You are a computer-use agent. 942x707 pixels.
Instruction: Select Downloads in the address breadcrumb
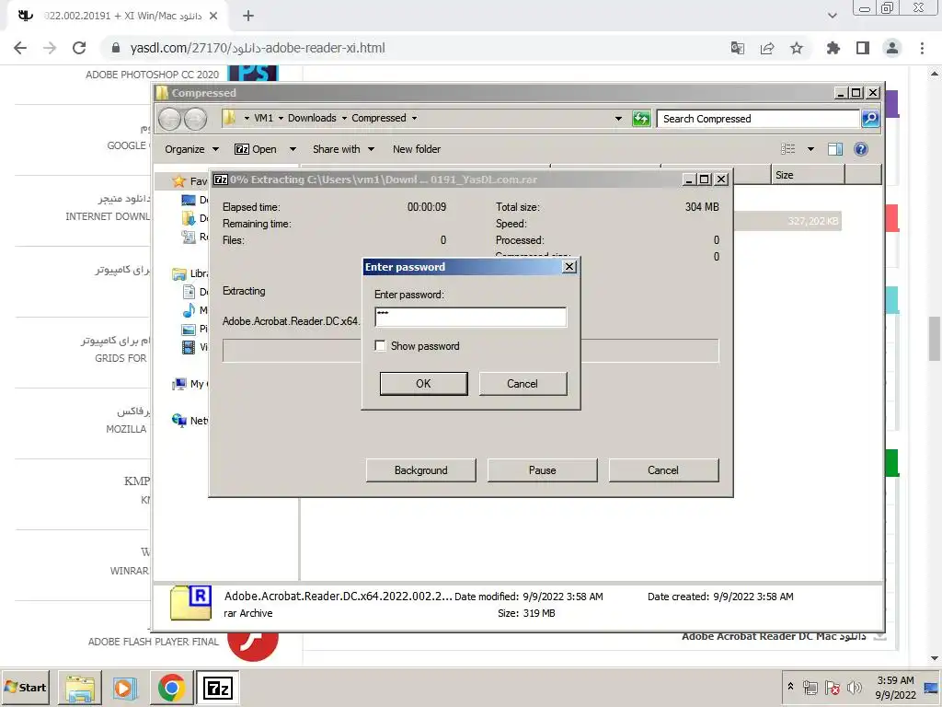pyautogui.click(x=312, y=118)
